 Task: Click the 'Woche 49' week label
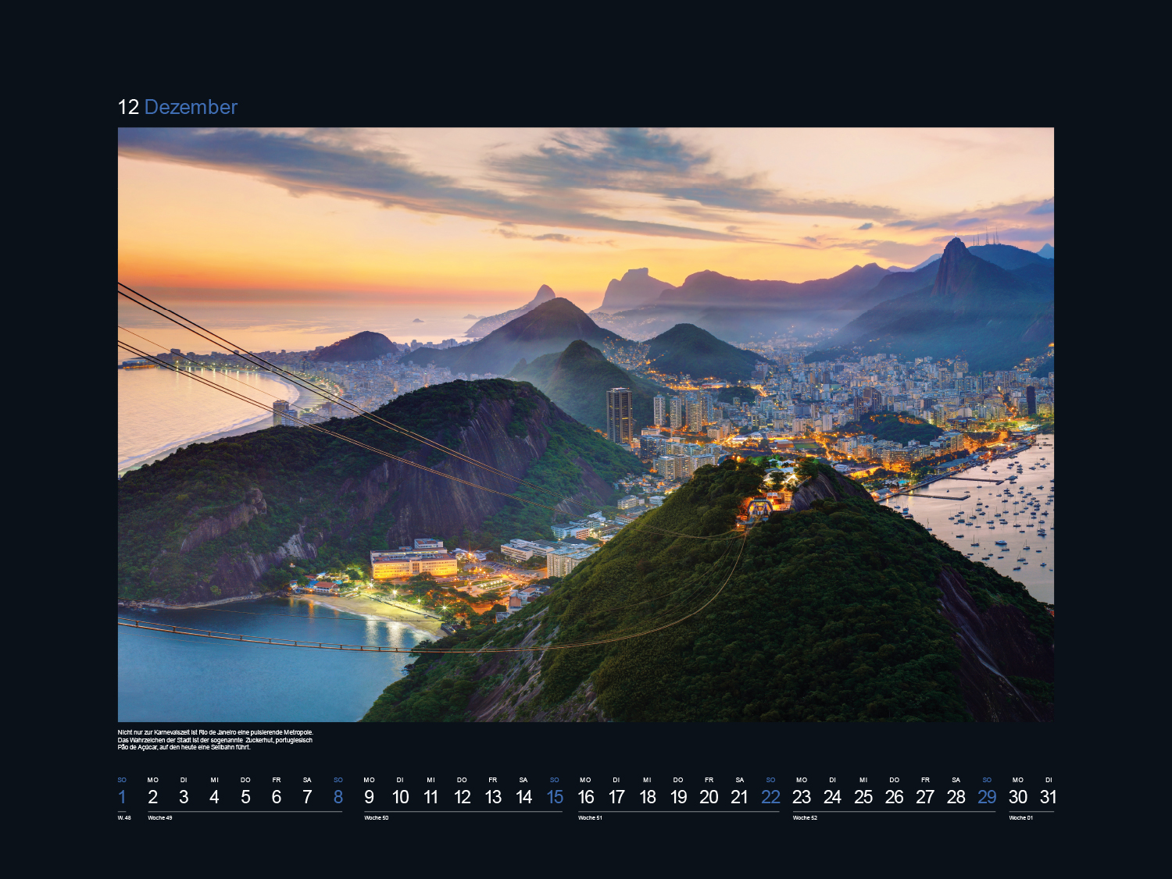pyautogui.click(x=160, y=818)
